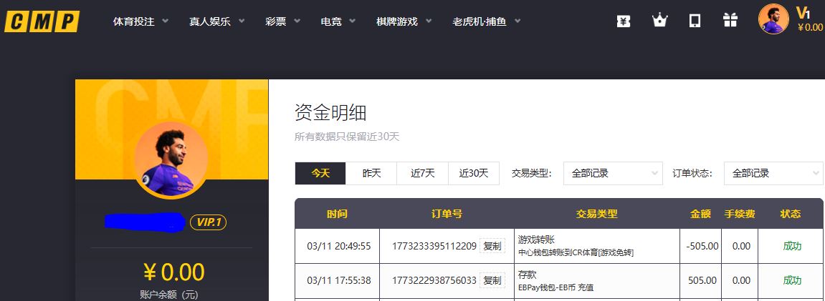This screenshot has width=825, height=301.
Task: Switch to the 近7天 tab
Action: point(422,173)
